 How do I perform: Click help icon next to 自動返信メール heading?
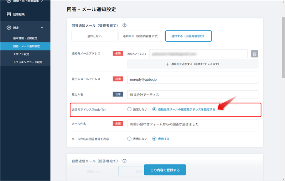click(125, 161)
